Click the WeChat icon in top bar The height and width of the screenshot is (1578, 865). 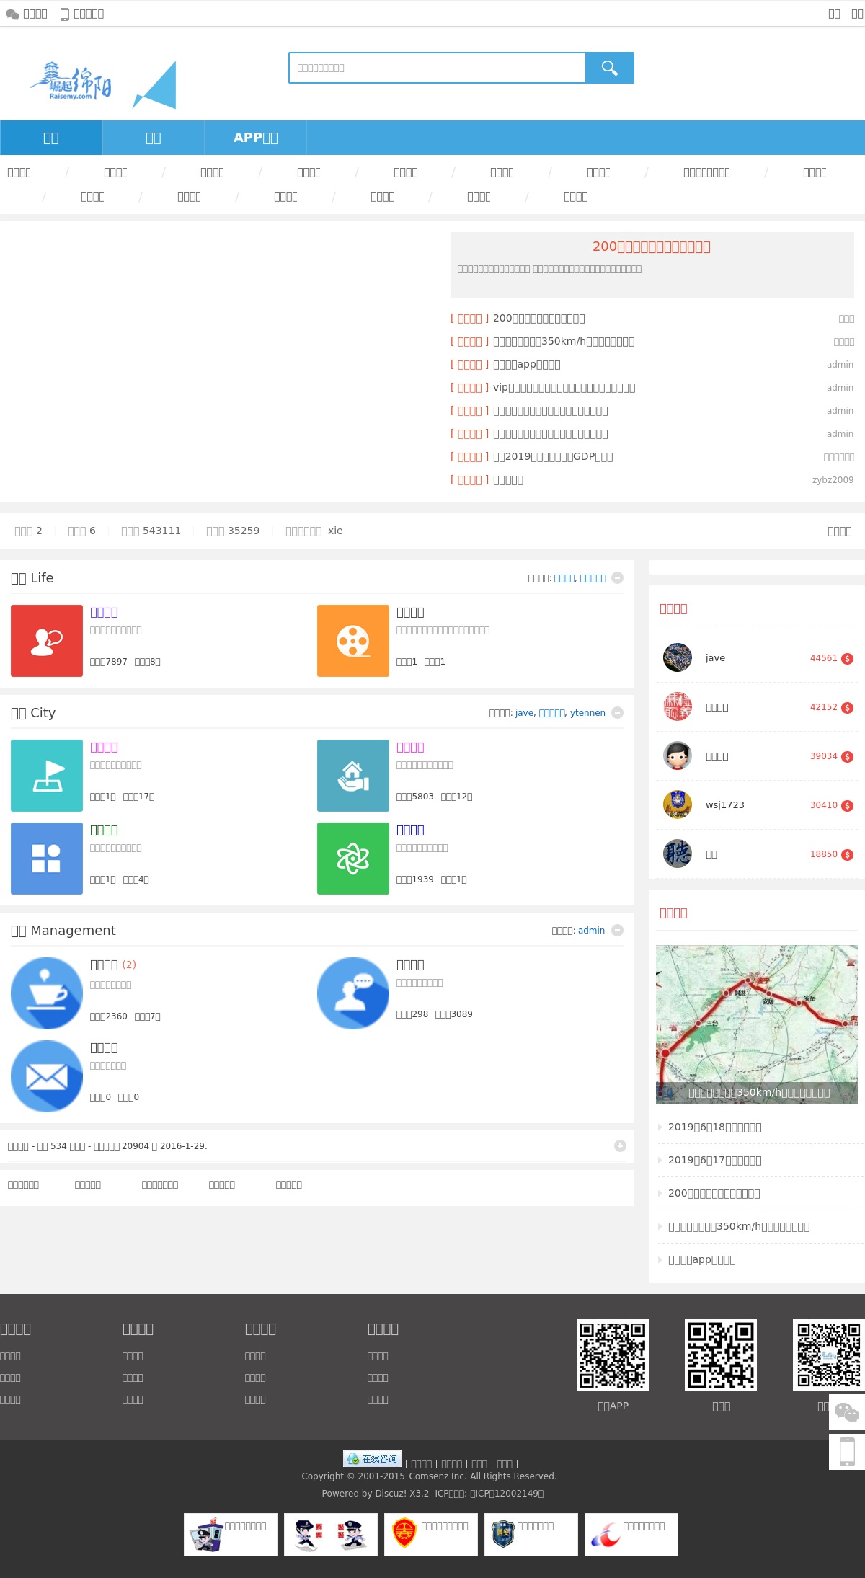coord(12,14)
